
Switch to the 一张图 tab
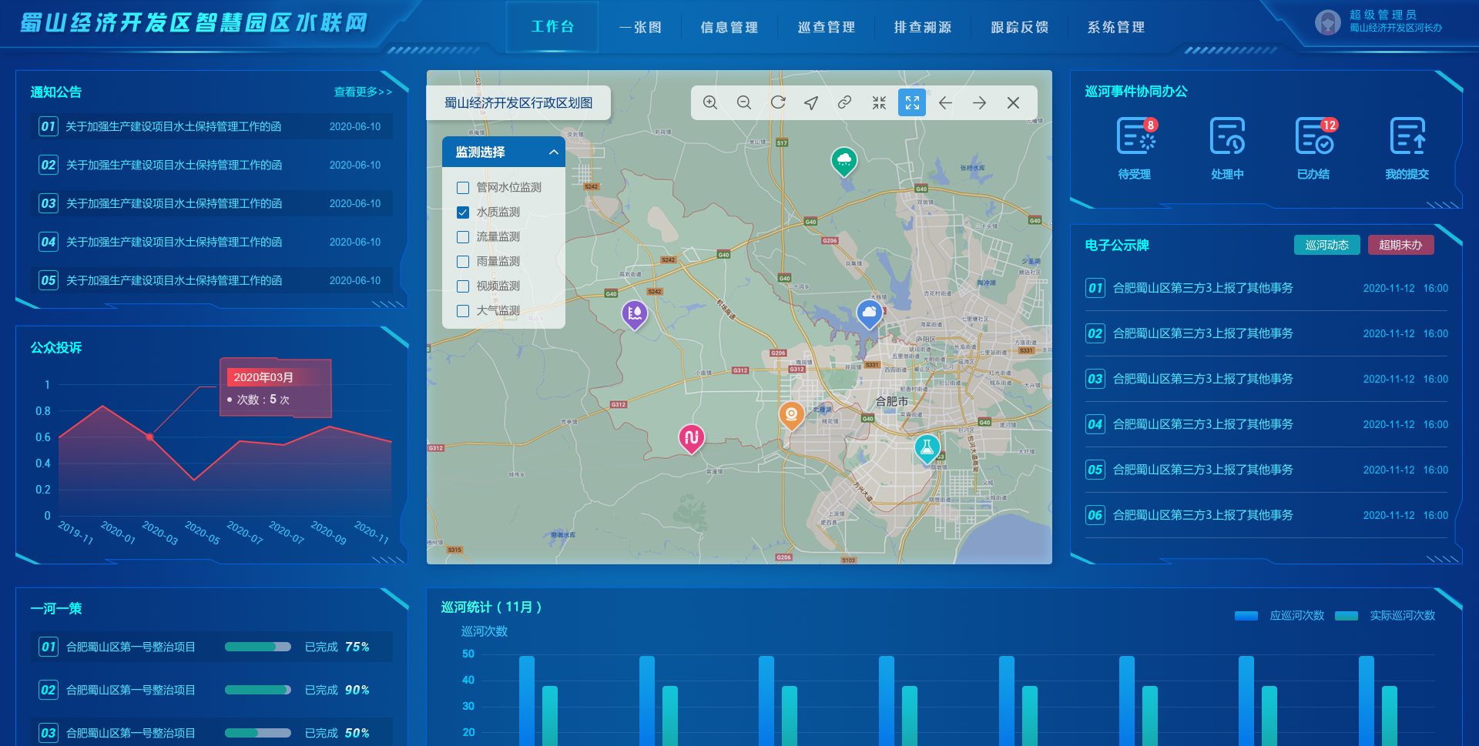click(640, 28)
